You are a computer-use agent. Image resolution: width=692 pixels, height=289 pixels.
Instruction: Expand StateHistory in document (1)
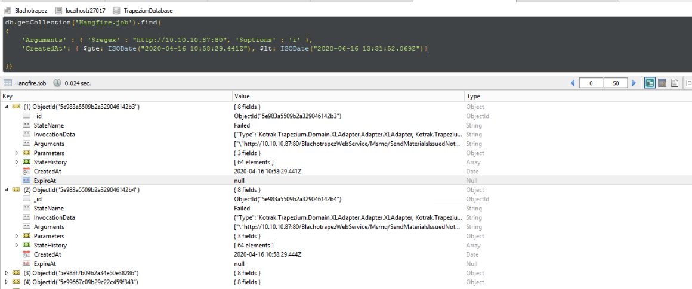[17, 162]
